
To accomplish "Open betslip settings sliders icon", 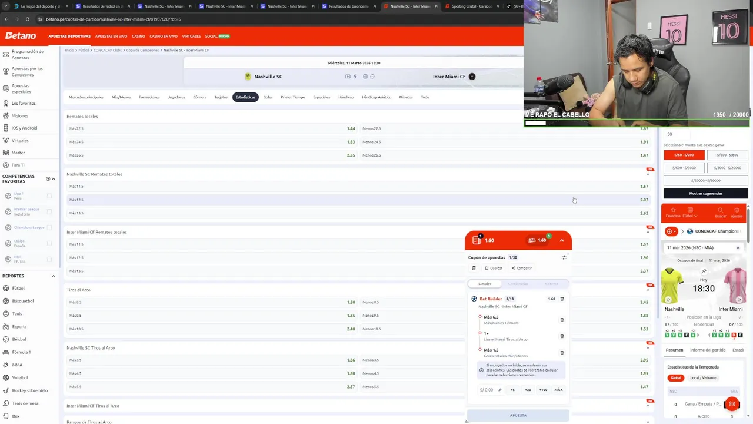I will (564, 257).
